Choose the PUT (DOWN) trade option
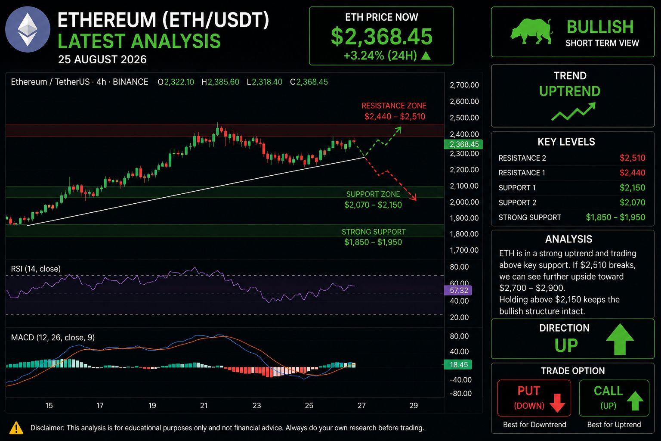The image size is (661, 441). click(x=534, y=398)
